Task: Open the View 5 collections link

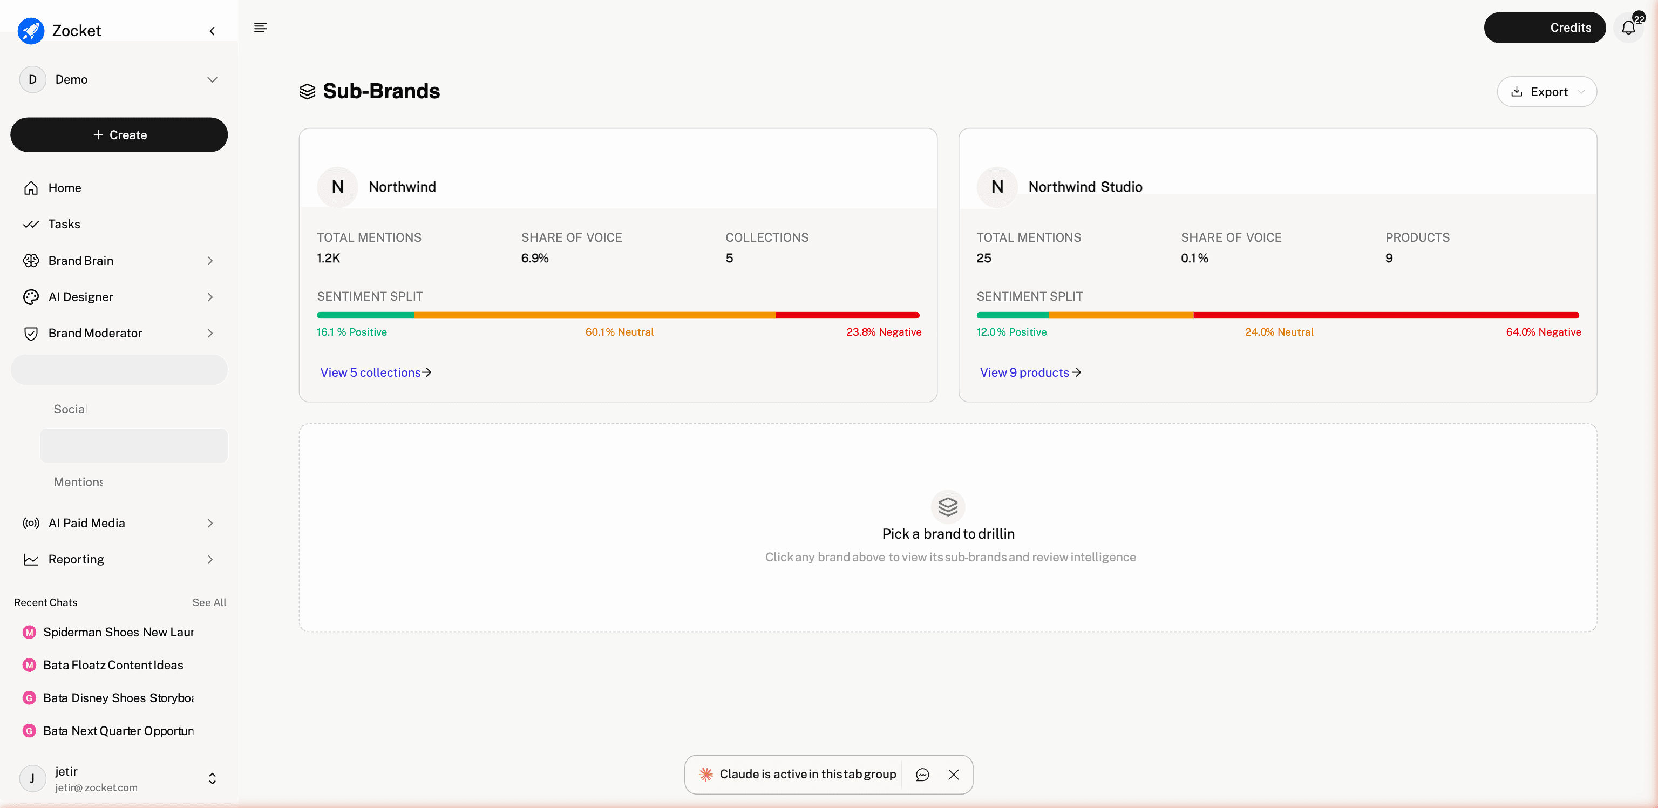Action: click(x=376, y=372)
